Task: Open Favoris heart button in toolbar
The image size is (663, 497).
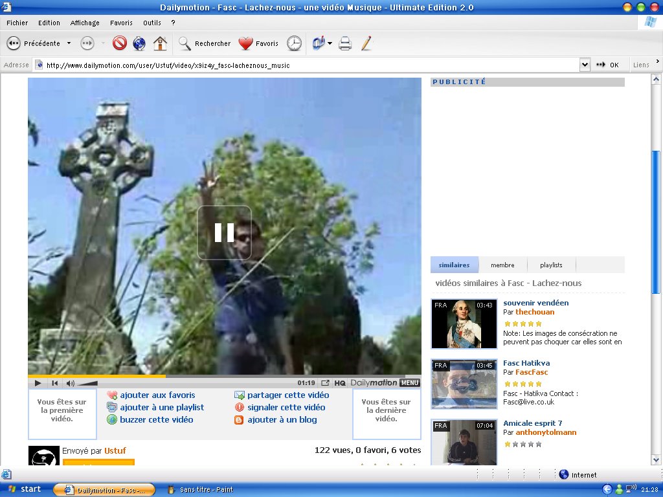Action: 258,43
